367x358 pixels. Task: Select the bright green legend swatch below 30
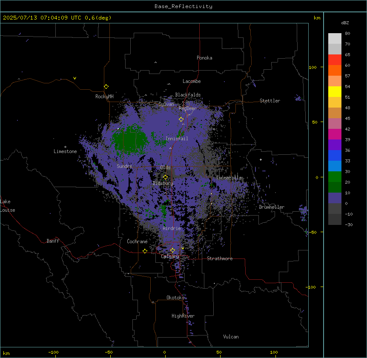[335, 177]
